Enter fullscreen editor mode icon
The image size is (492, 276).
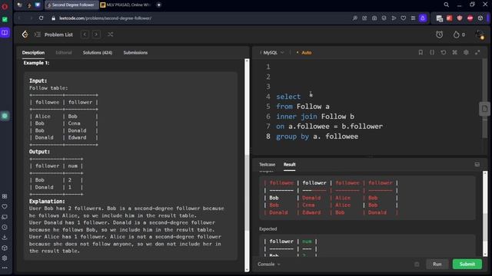pyautogui.click(x=477, y=52)
